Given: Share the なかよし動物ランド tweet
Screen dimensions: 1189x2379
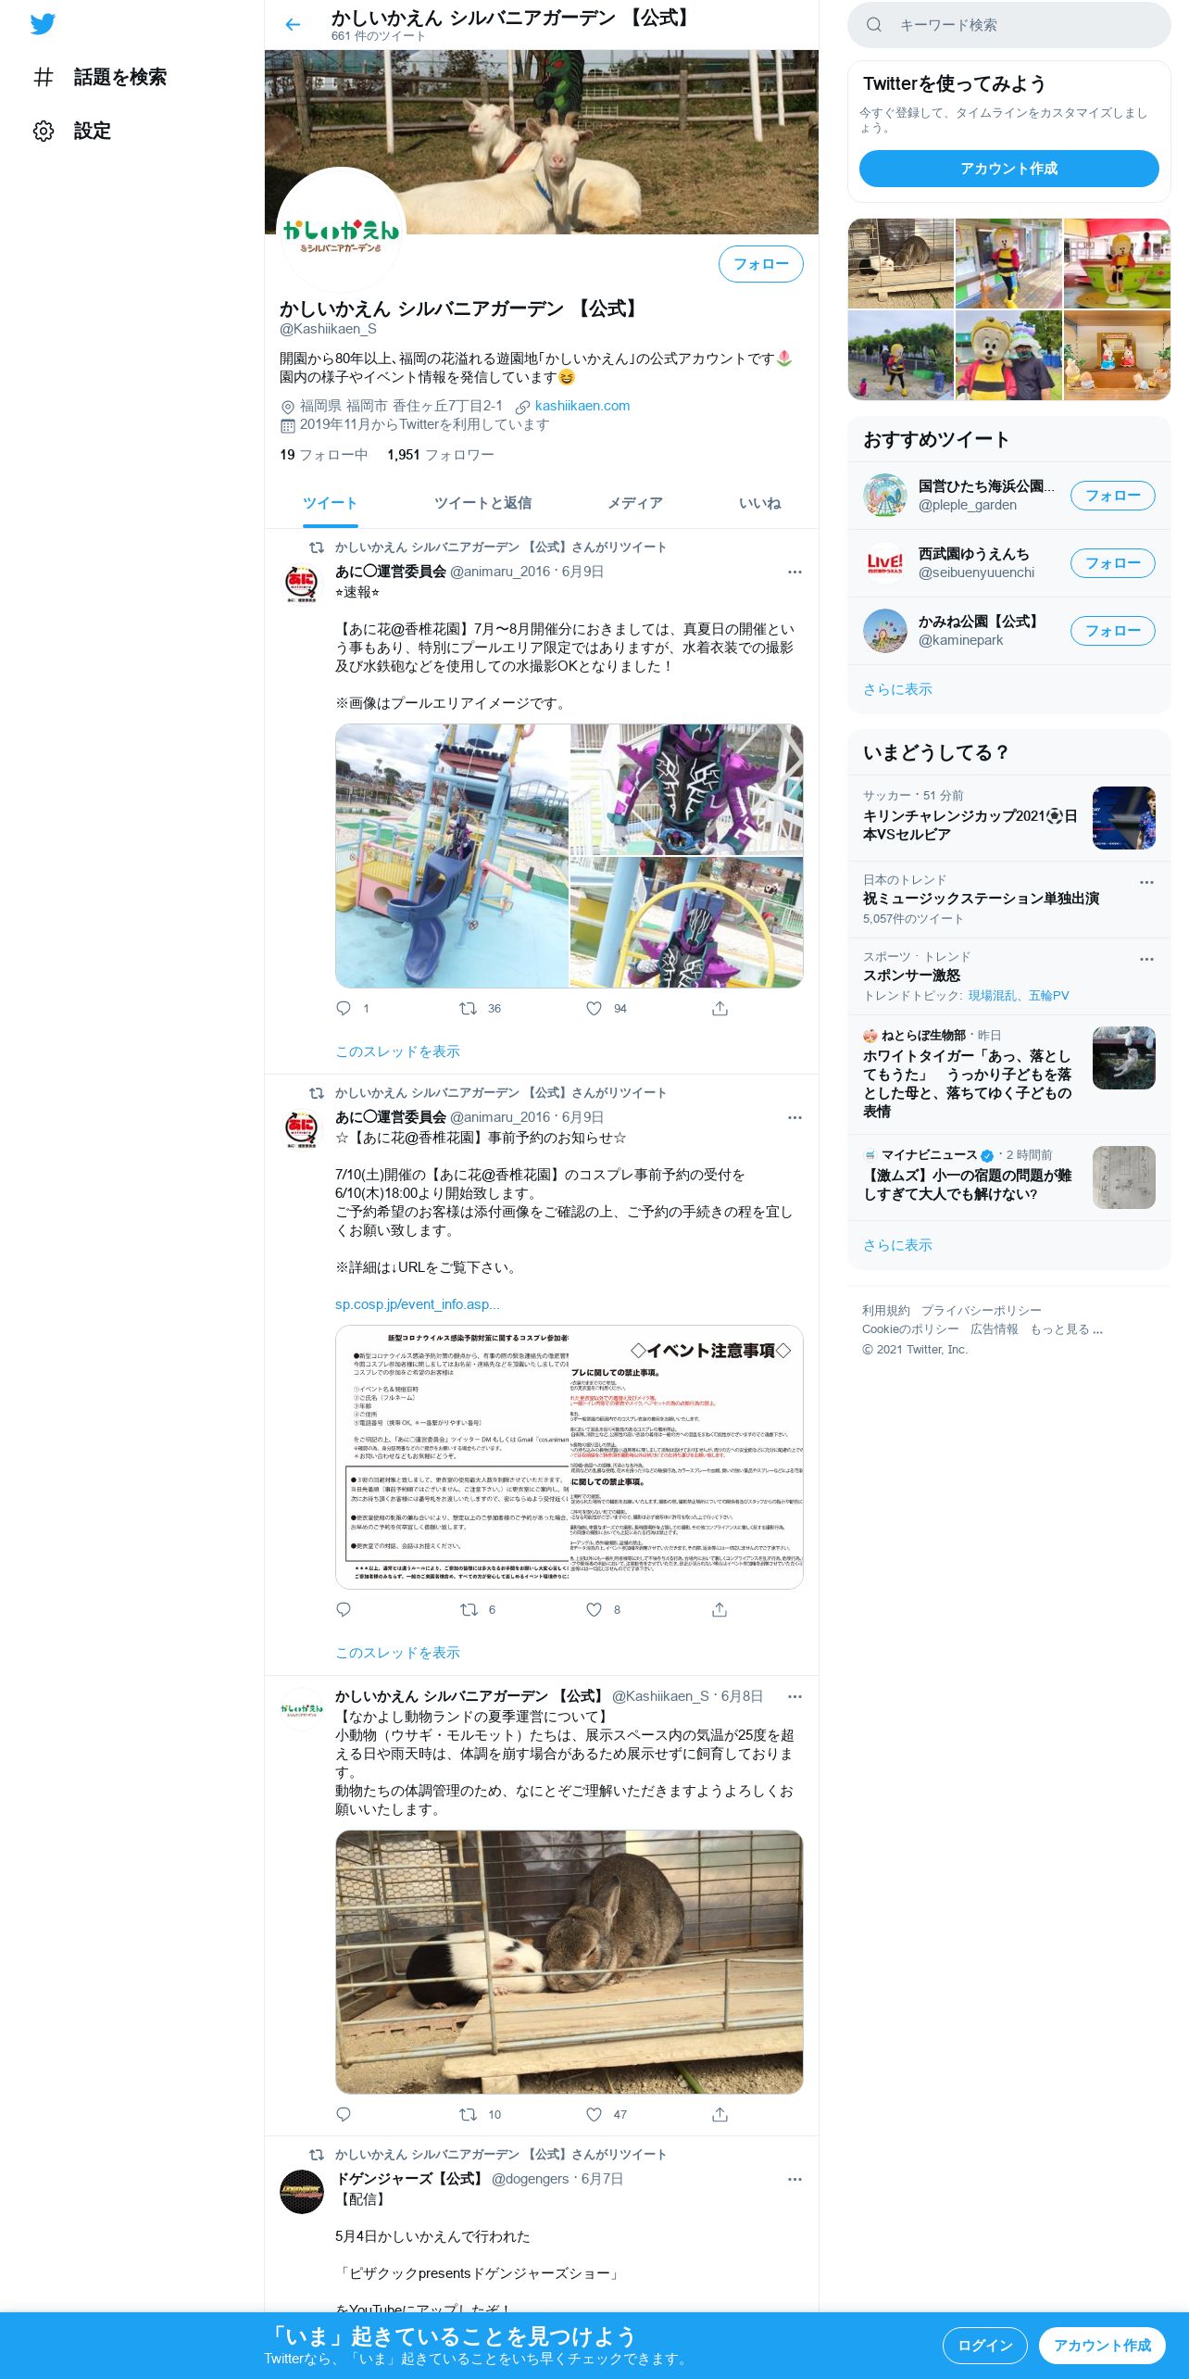Looking at the screenshot, I should pyautogui.click(x=720, y=2114).
